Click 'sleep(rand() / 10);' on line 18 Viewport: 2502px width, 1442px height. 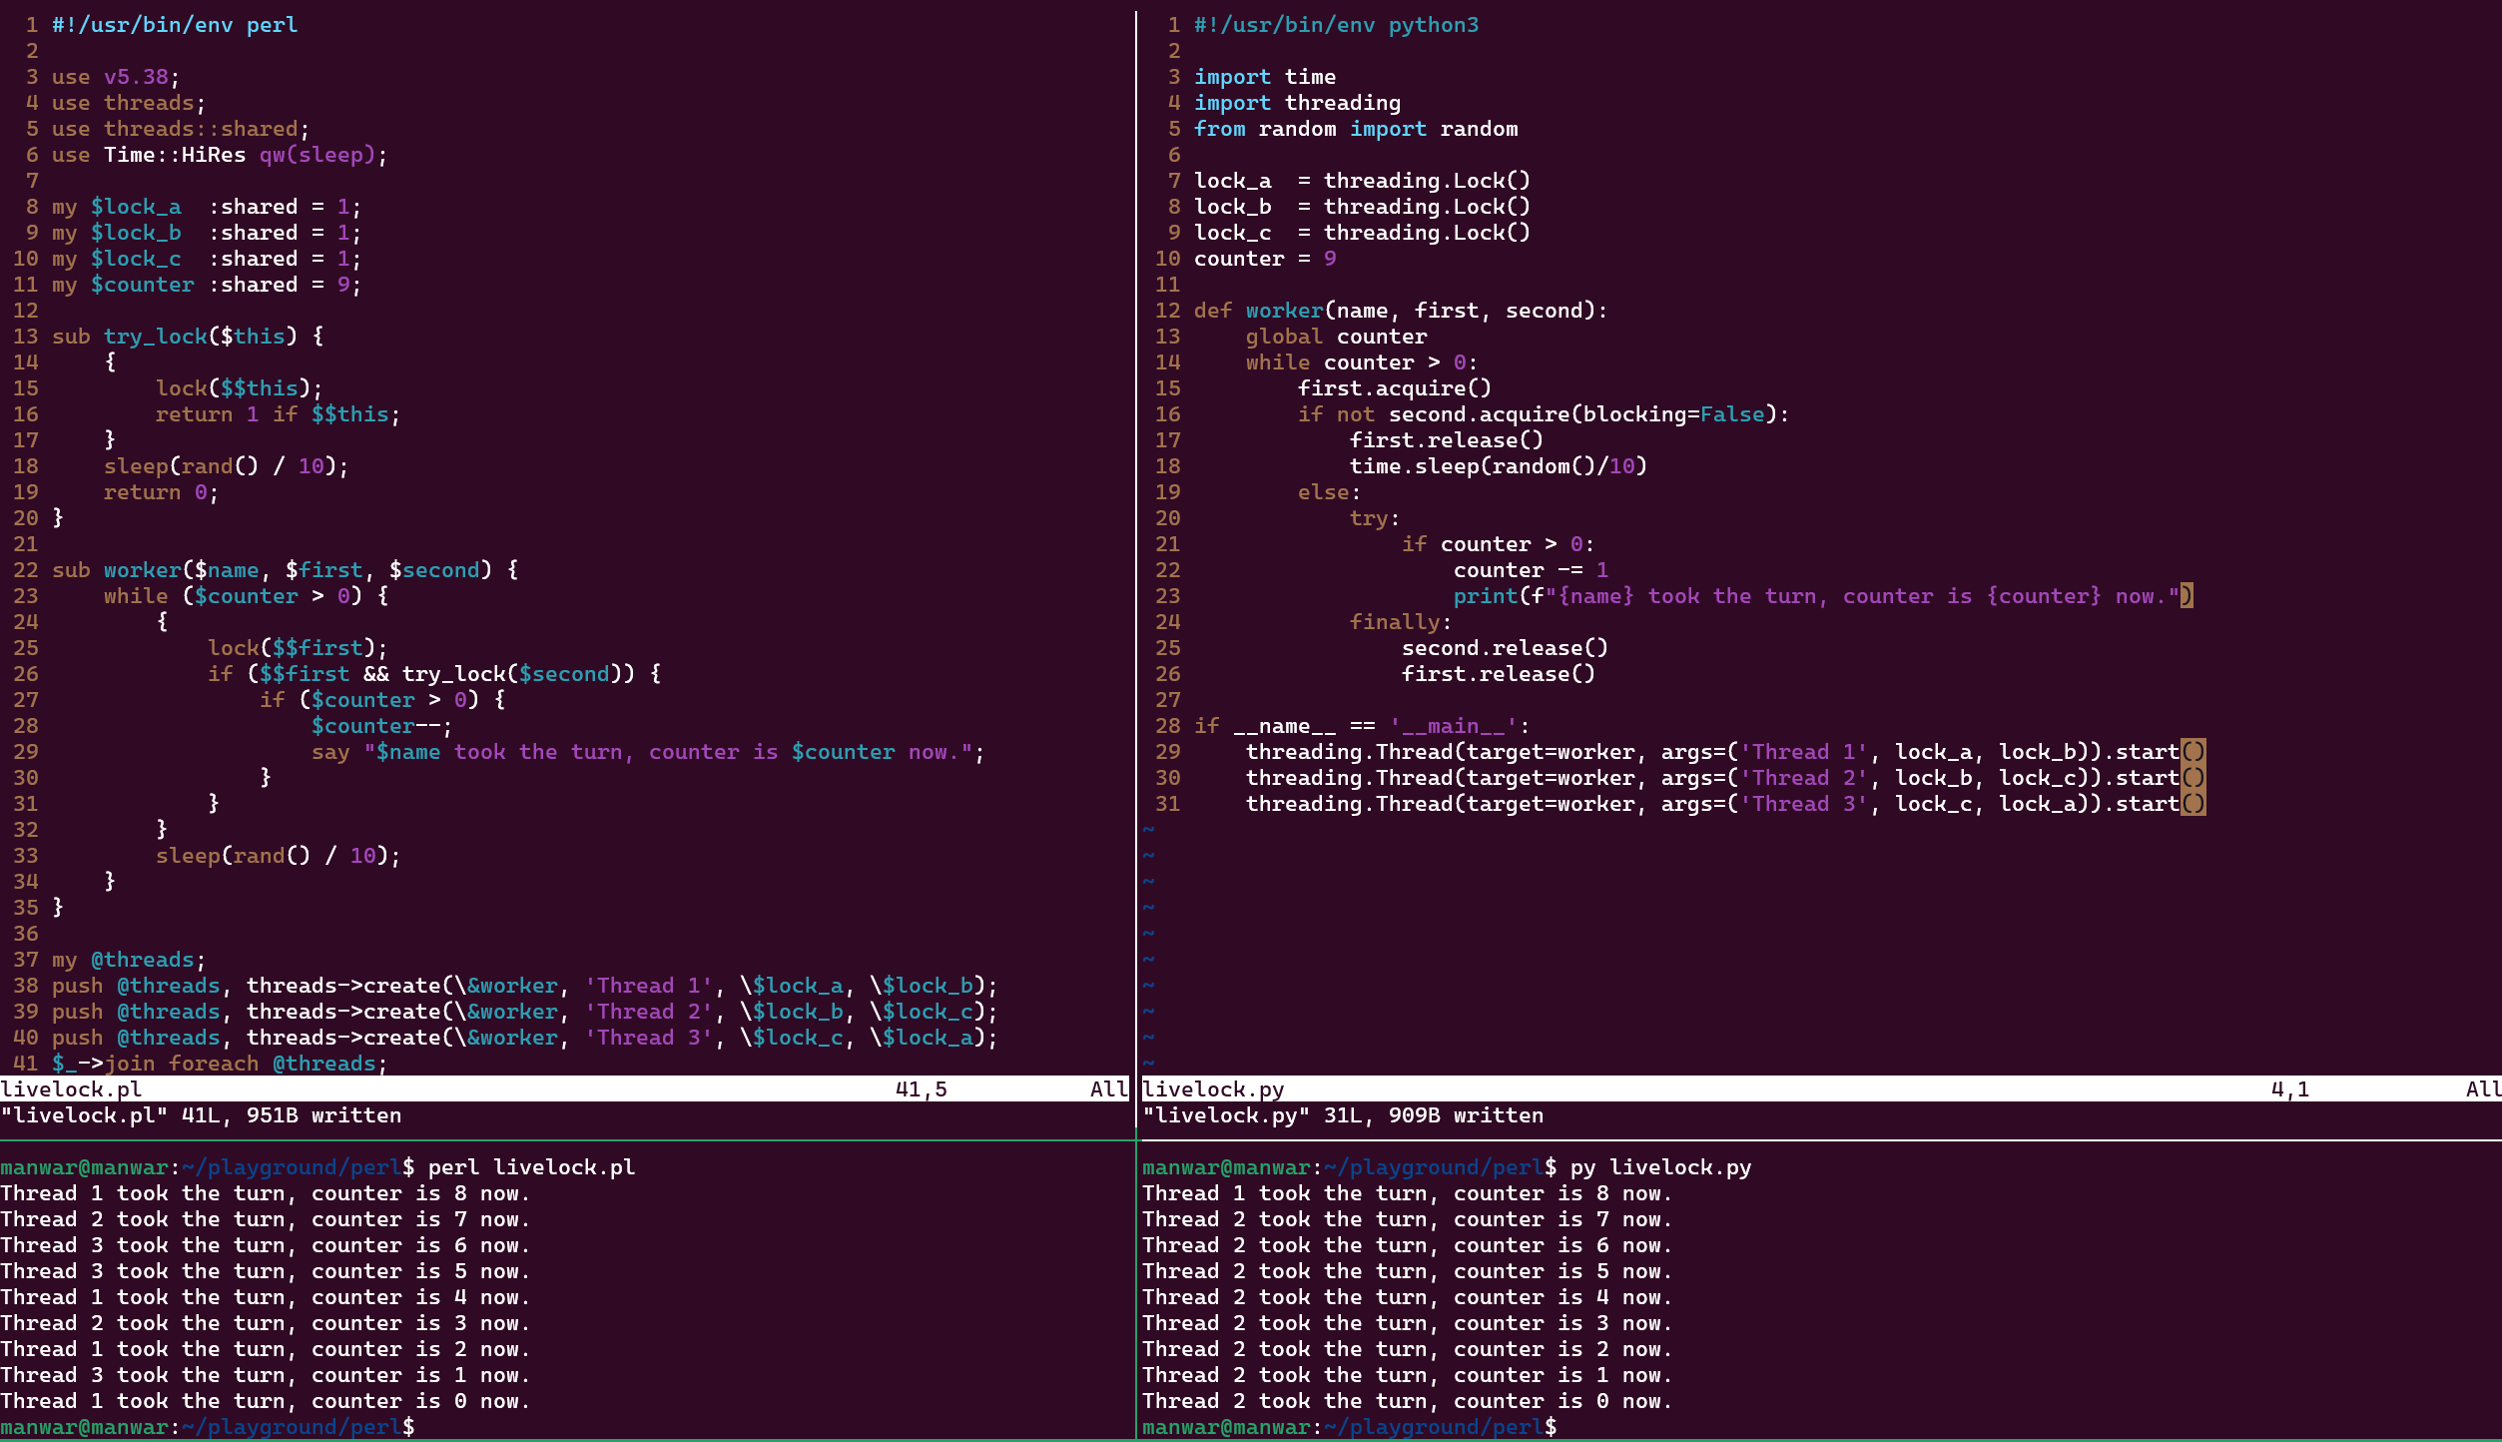[x=226, y=466]
